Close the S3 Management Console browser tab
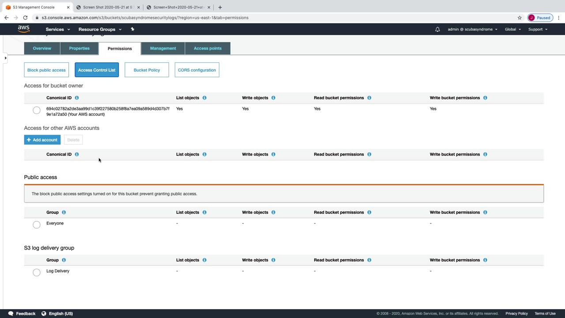565x318 pixels. tap(68, 7)
